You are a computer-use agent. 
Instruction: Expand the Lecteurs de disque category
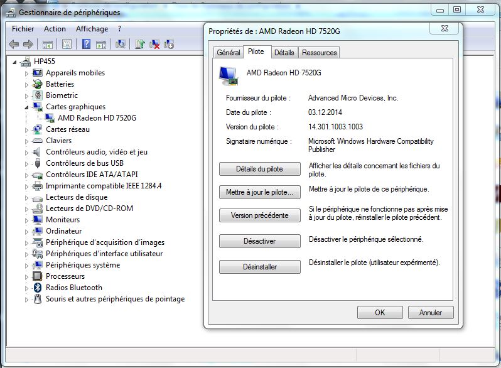click(26, 198)
